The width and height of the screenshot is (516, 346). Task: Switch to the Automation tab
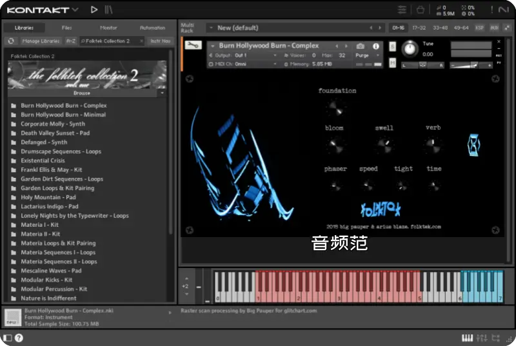coord(152,28)
